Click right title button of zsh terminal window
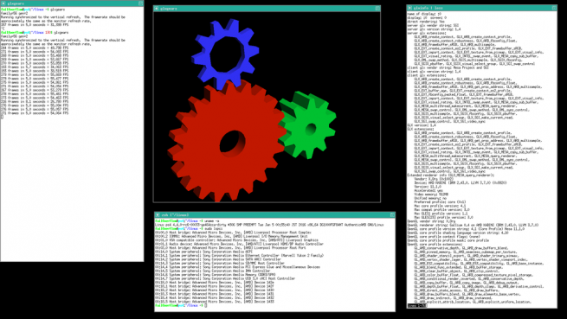 click(x=392, y=214)
